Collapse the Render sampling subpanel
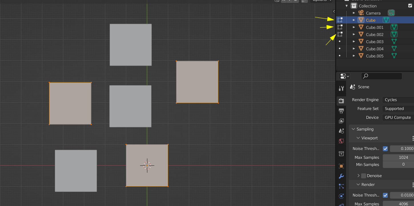414x206 pixels. (x=358, y=185)
